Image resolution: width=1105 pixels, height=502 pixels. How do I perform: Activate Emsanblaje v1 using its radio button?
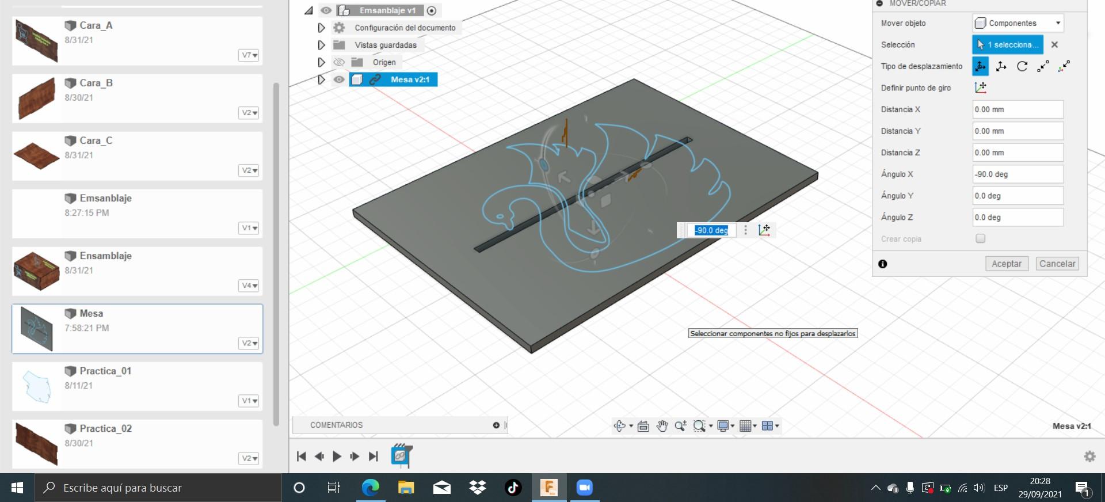[x=432, y=10]
